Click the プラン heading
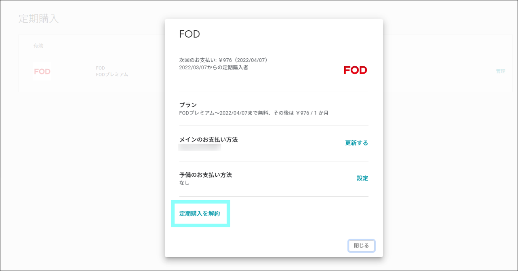Viewport: 518px width, 271px height. [188, 105]
